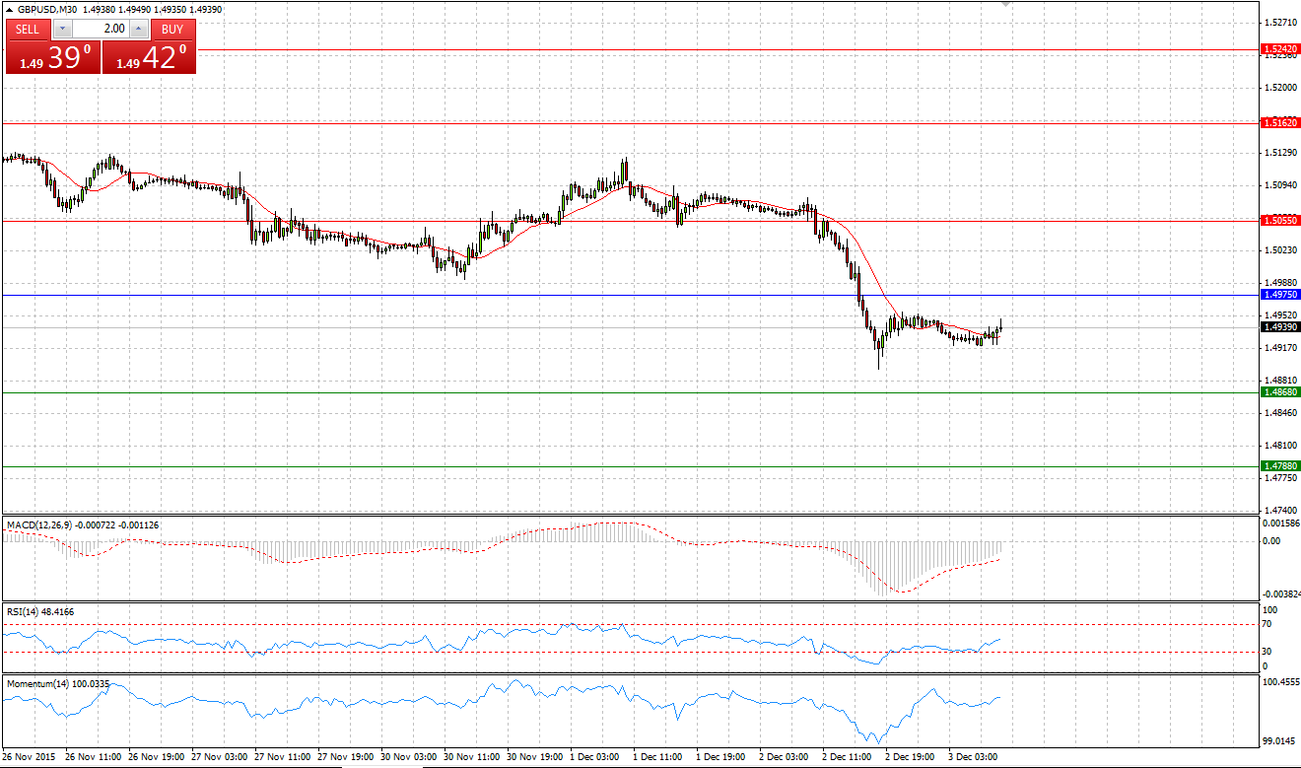Click the 1.47400 price scale value
Image resolution: width=1301 pixels, height=768 pixels.
tap(1280, 511)
